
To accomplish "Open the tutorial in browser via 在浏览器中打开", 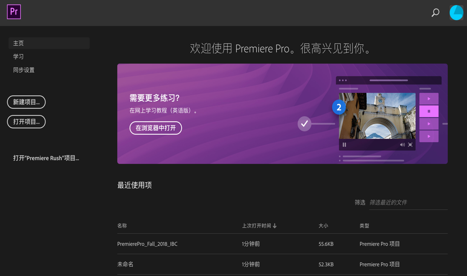I will tap(156, 128).
